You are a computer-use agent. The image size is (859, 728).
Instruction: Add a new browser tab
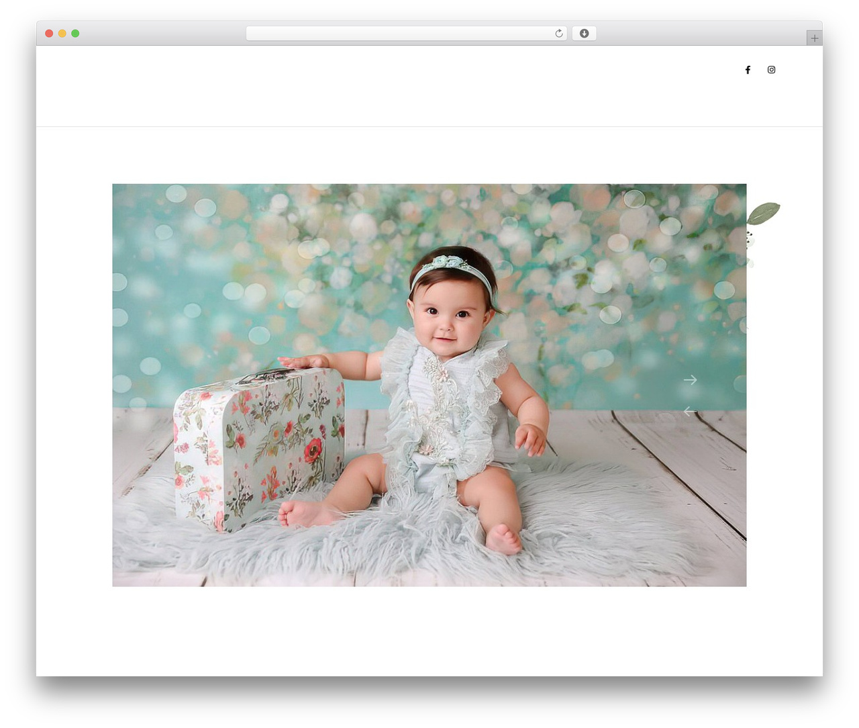point(814,38)
